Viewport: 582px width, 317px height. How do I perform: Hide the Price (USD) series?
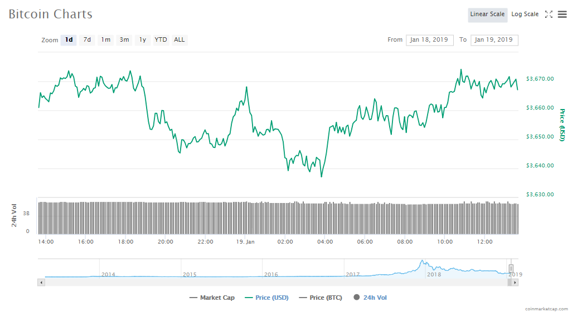click(267, 298)
